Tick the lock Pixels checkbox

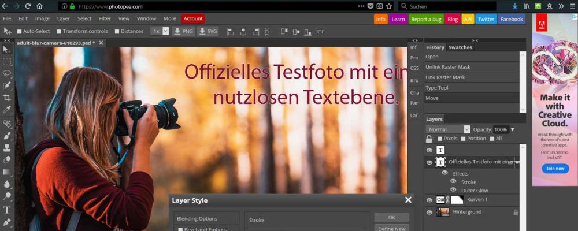[x=440, y=139]
